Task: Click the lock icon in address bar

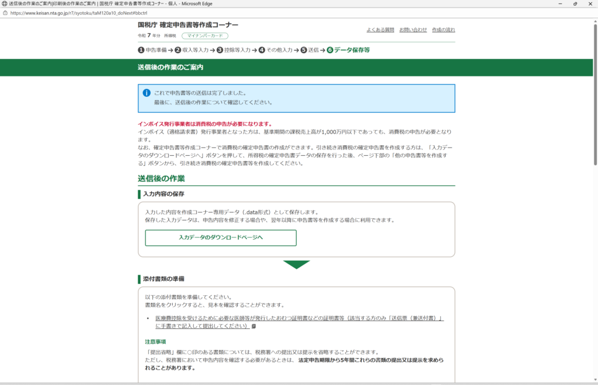Action: click(5, 12)
